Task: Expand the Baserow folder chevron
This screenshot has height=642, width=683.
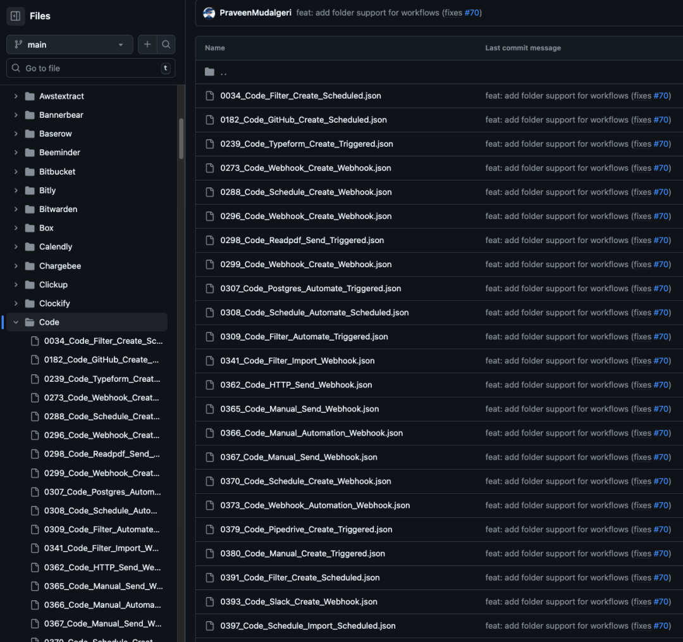Action: [16, 134]
